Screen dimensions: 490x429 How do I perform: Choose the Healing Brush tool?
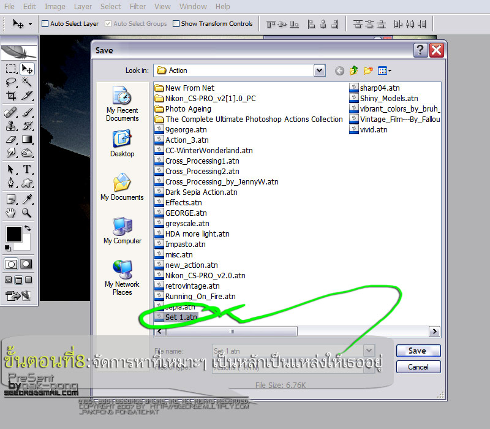pyautogui.click(x=11, y=112)
